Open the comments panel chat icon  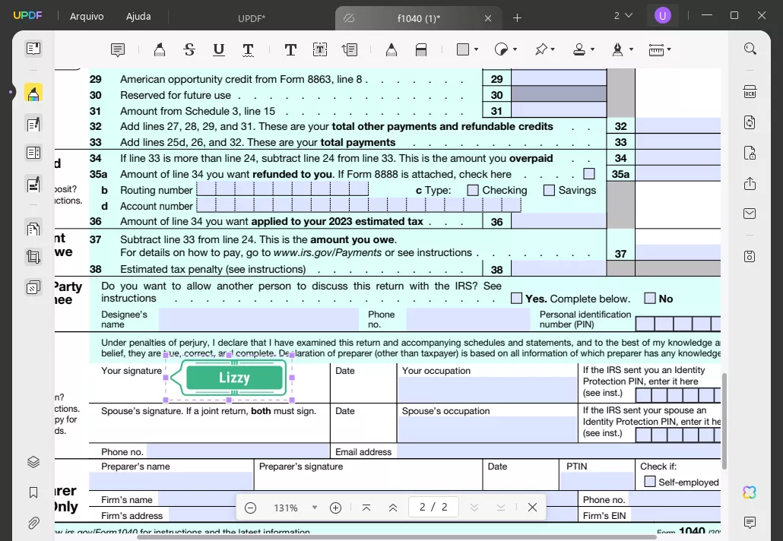point(750,523)
